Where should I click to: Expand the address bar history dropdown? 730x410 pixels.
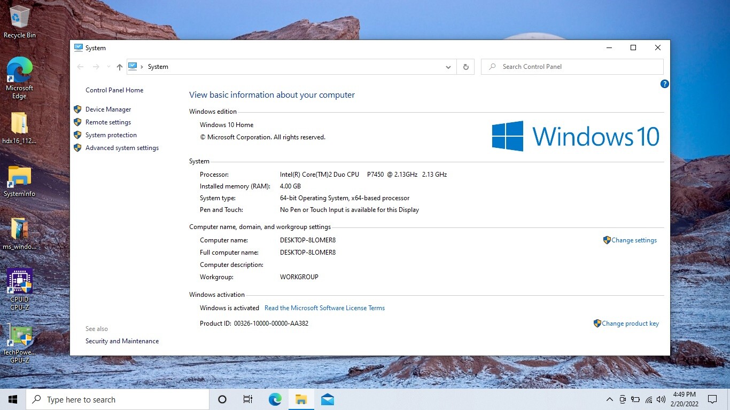point(448,67)
